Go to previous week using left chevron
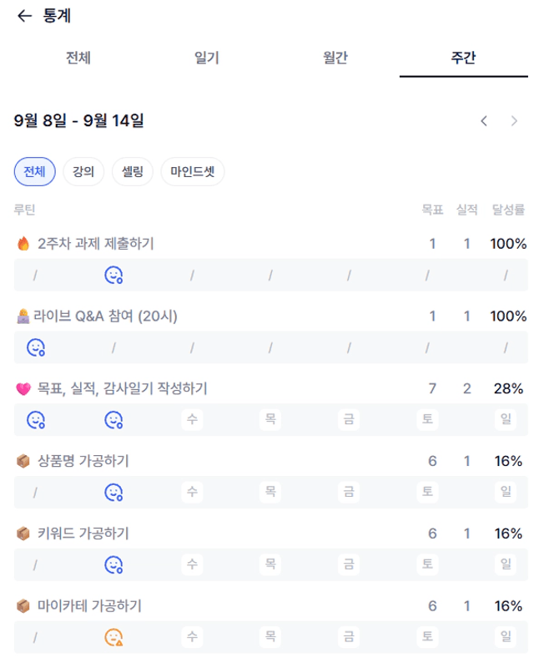 click(x=484, y=121)
